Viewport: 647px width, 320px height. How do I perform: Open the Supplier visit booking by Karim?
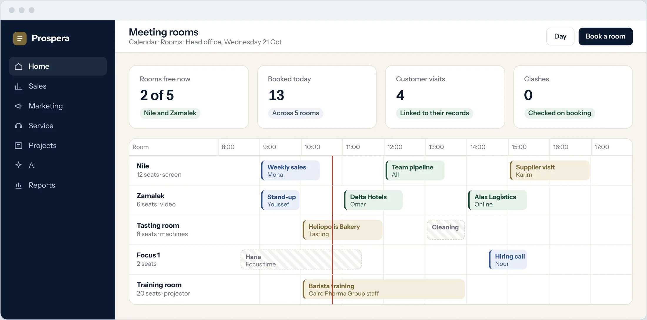(x=549, y=170)
